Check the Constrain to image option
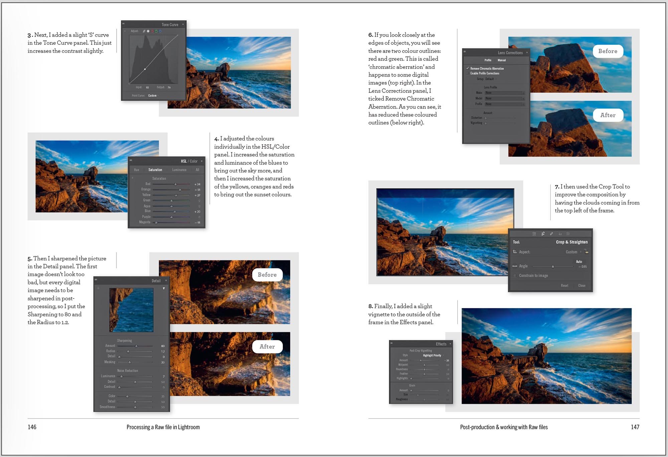 (x=514, y=276)
